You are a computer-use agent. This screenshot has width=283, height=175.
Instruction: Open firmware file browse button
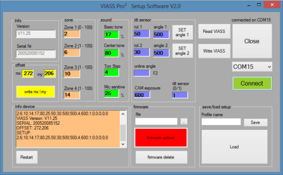pyautogui.click(x=184, y=121)
